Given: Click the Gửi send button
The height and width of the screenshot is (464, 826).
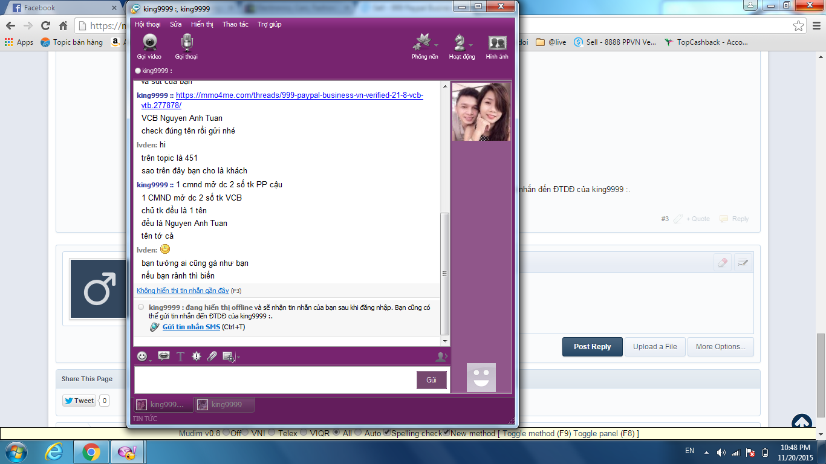Looking at the screenshot, I should (431, 380).
